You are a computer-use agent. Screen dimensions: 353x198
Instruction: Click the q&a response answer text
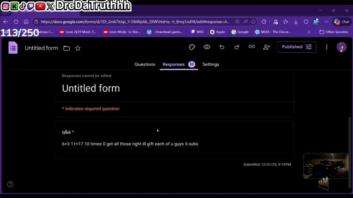(x=130, y=144)
